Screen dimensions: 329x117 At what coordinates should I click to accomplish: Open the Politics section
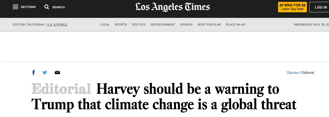point(139,25)
